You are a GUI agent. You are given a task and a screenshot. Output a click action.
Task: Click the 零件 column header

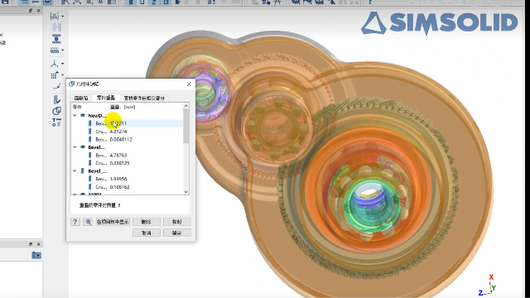[77, 107]
